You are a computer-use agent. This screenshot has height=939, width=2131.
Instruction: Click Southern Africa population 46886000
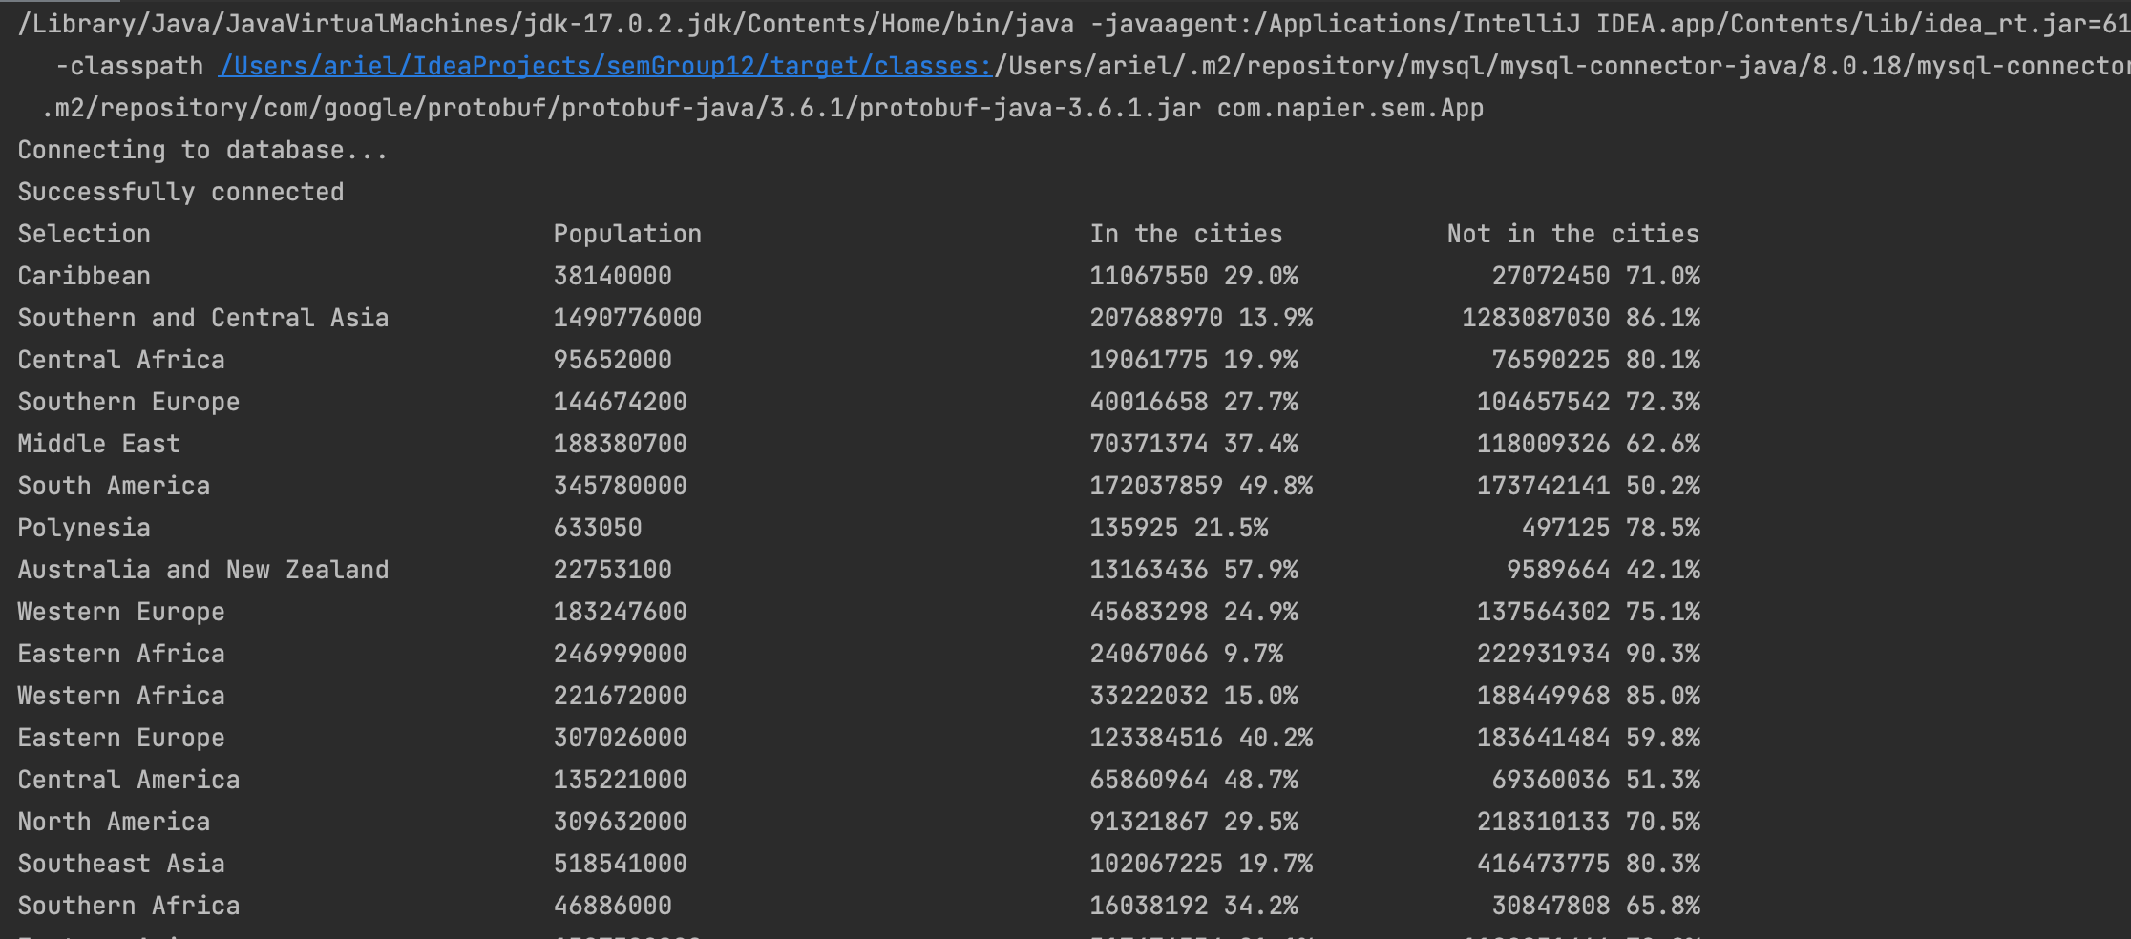[613, 906]
